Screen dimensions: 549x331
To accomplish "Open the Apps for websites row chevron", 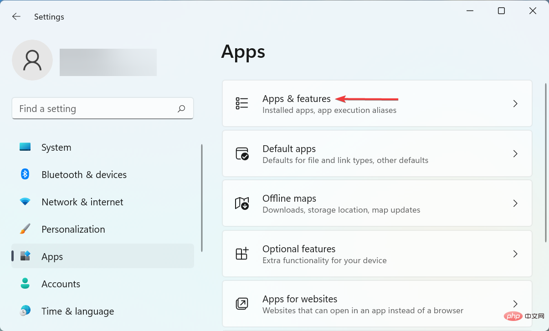I will 515,304.
